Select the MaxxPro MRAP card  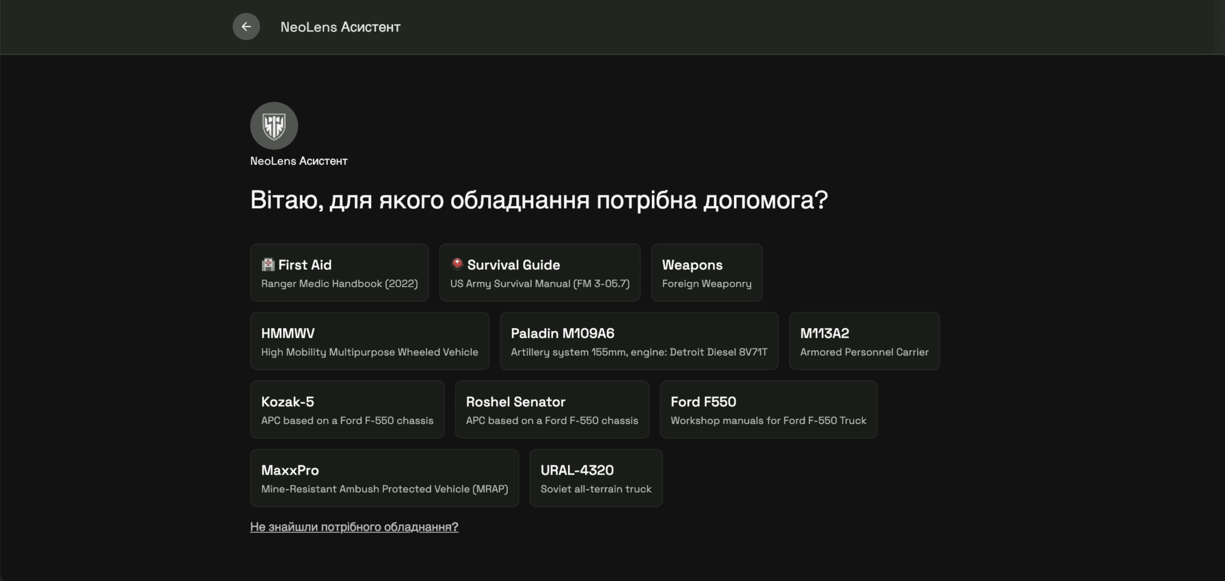point(384,477)
